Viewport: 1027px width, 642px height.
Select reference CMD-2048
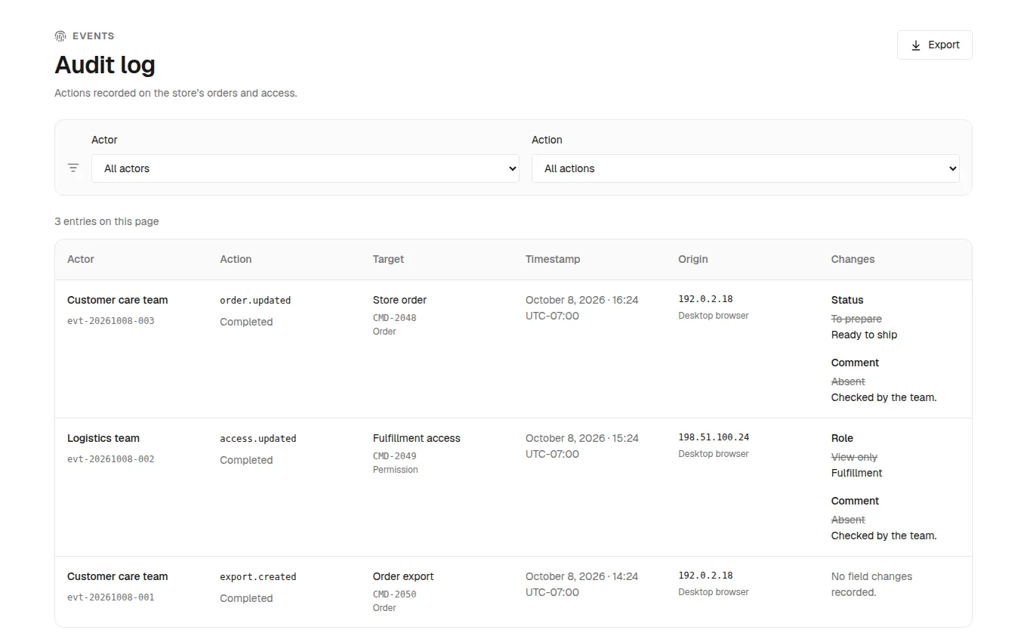coord(394,318)
